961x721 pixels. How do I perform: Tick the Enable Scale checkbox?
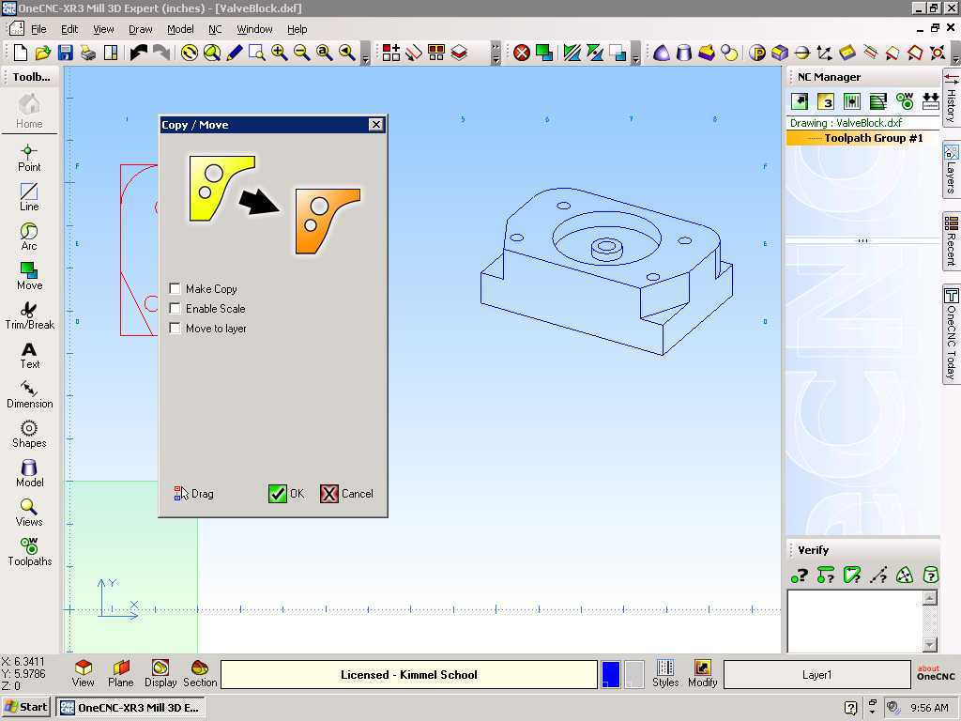(175, 308)
